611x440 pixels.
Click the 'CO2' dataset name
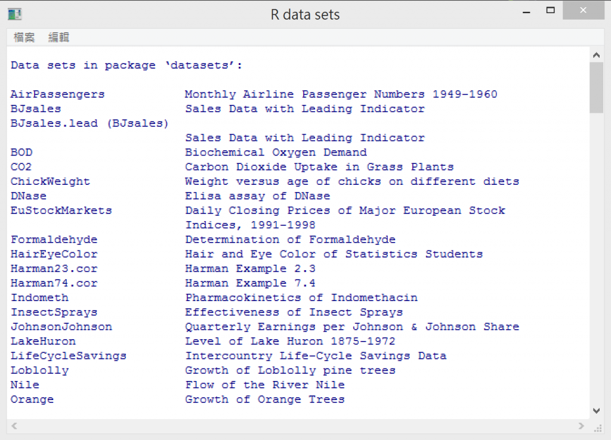click(21, 167)
